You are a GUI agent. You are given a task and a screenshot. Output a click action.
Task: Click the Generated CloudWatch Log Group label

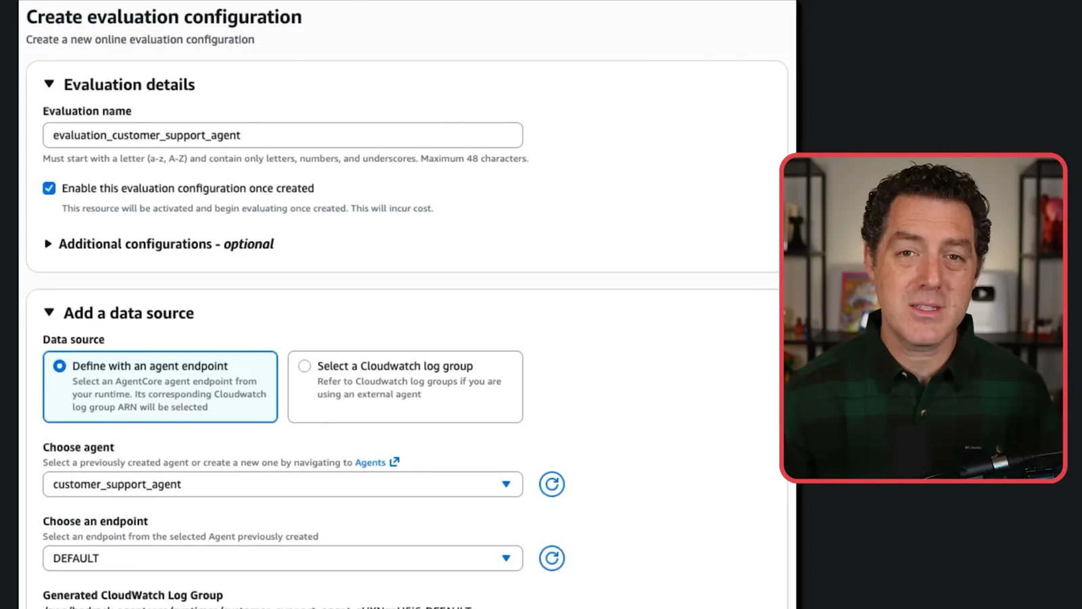coord(133,595)
